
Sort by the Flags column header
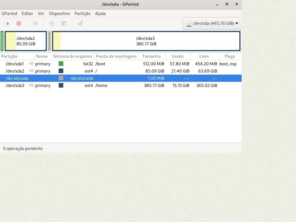pos(230,56)
